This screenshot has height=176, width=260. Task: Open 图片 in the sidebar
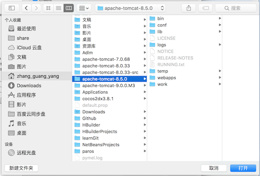(x=36, y=67)
